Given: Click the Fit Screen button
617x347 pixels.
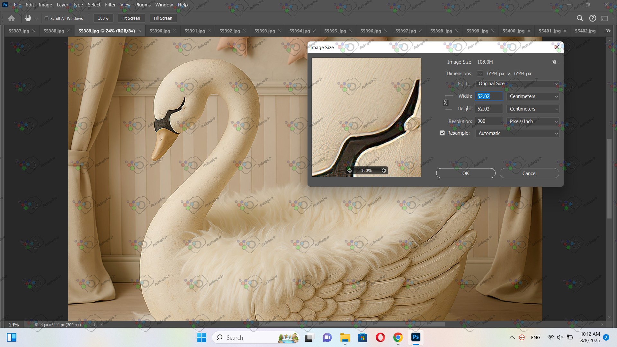Looking at the screenshot, I should (x=131, y=18).
